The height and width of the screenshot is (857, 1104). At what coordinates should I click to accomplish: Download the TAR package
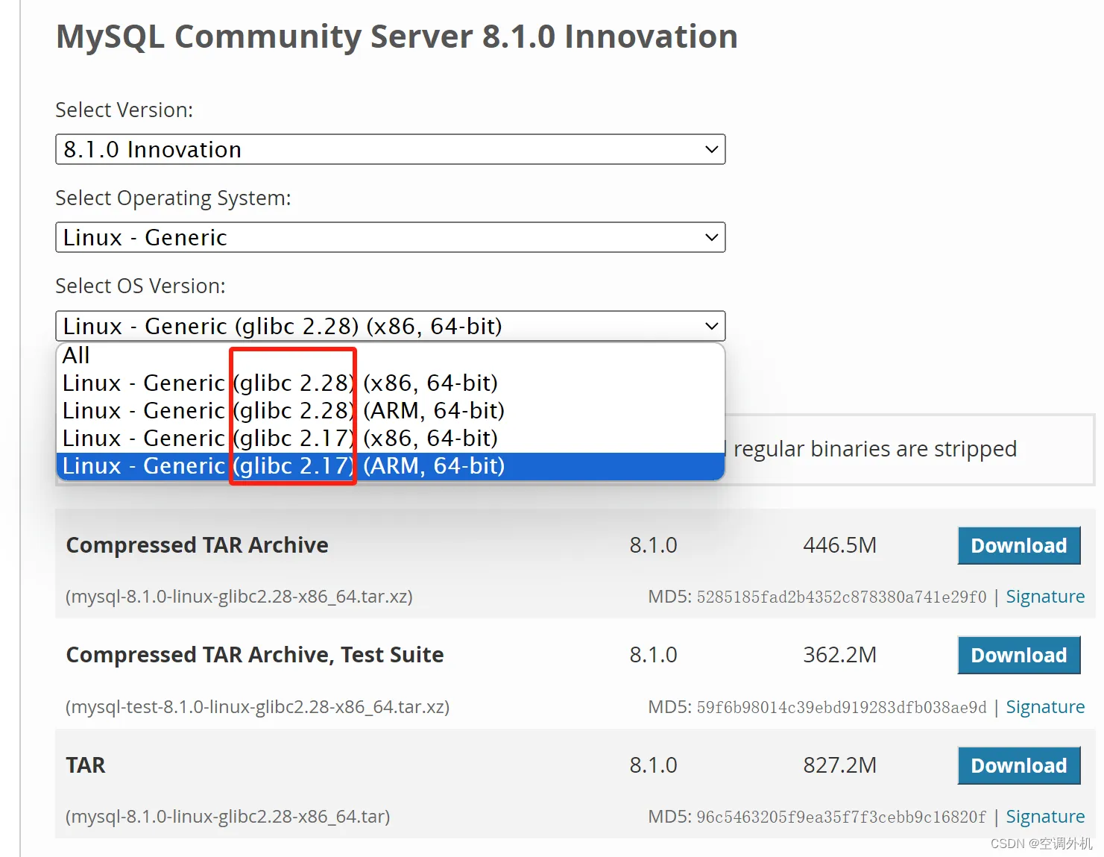(1018, 765)
